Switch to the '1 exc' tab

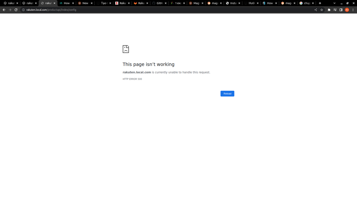(178, 3)
